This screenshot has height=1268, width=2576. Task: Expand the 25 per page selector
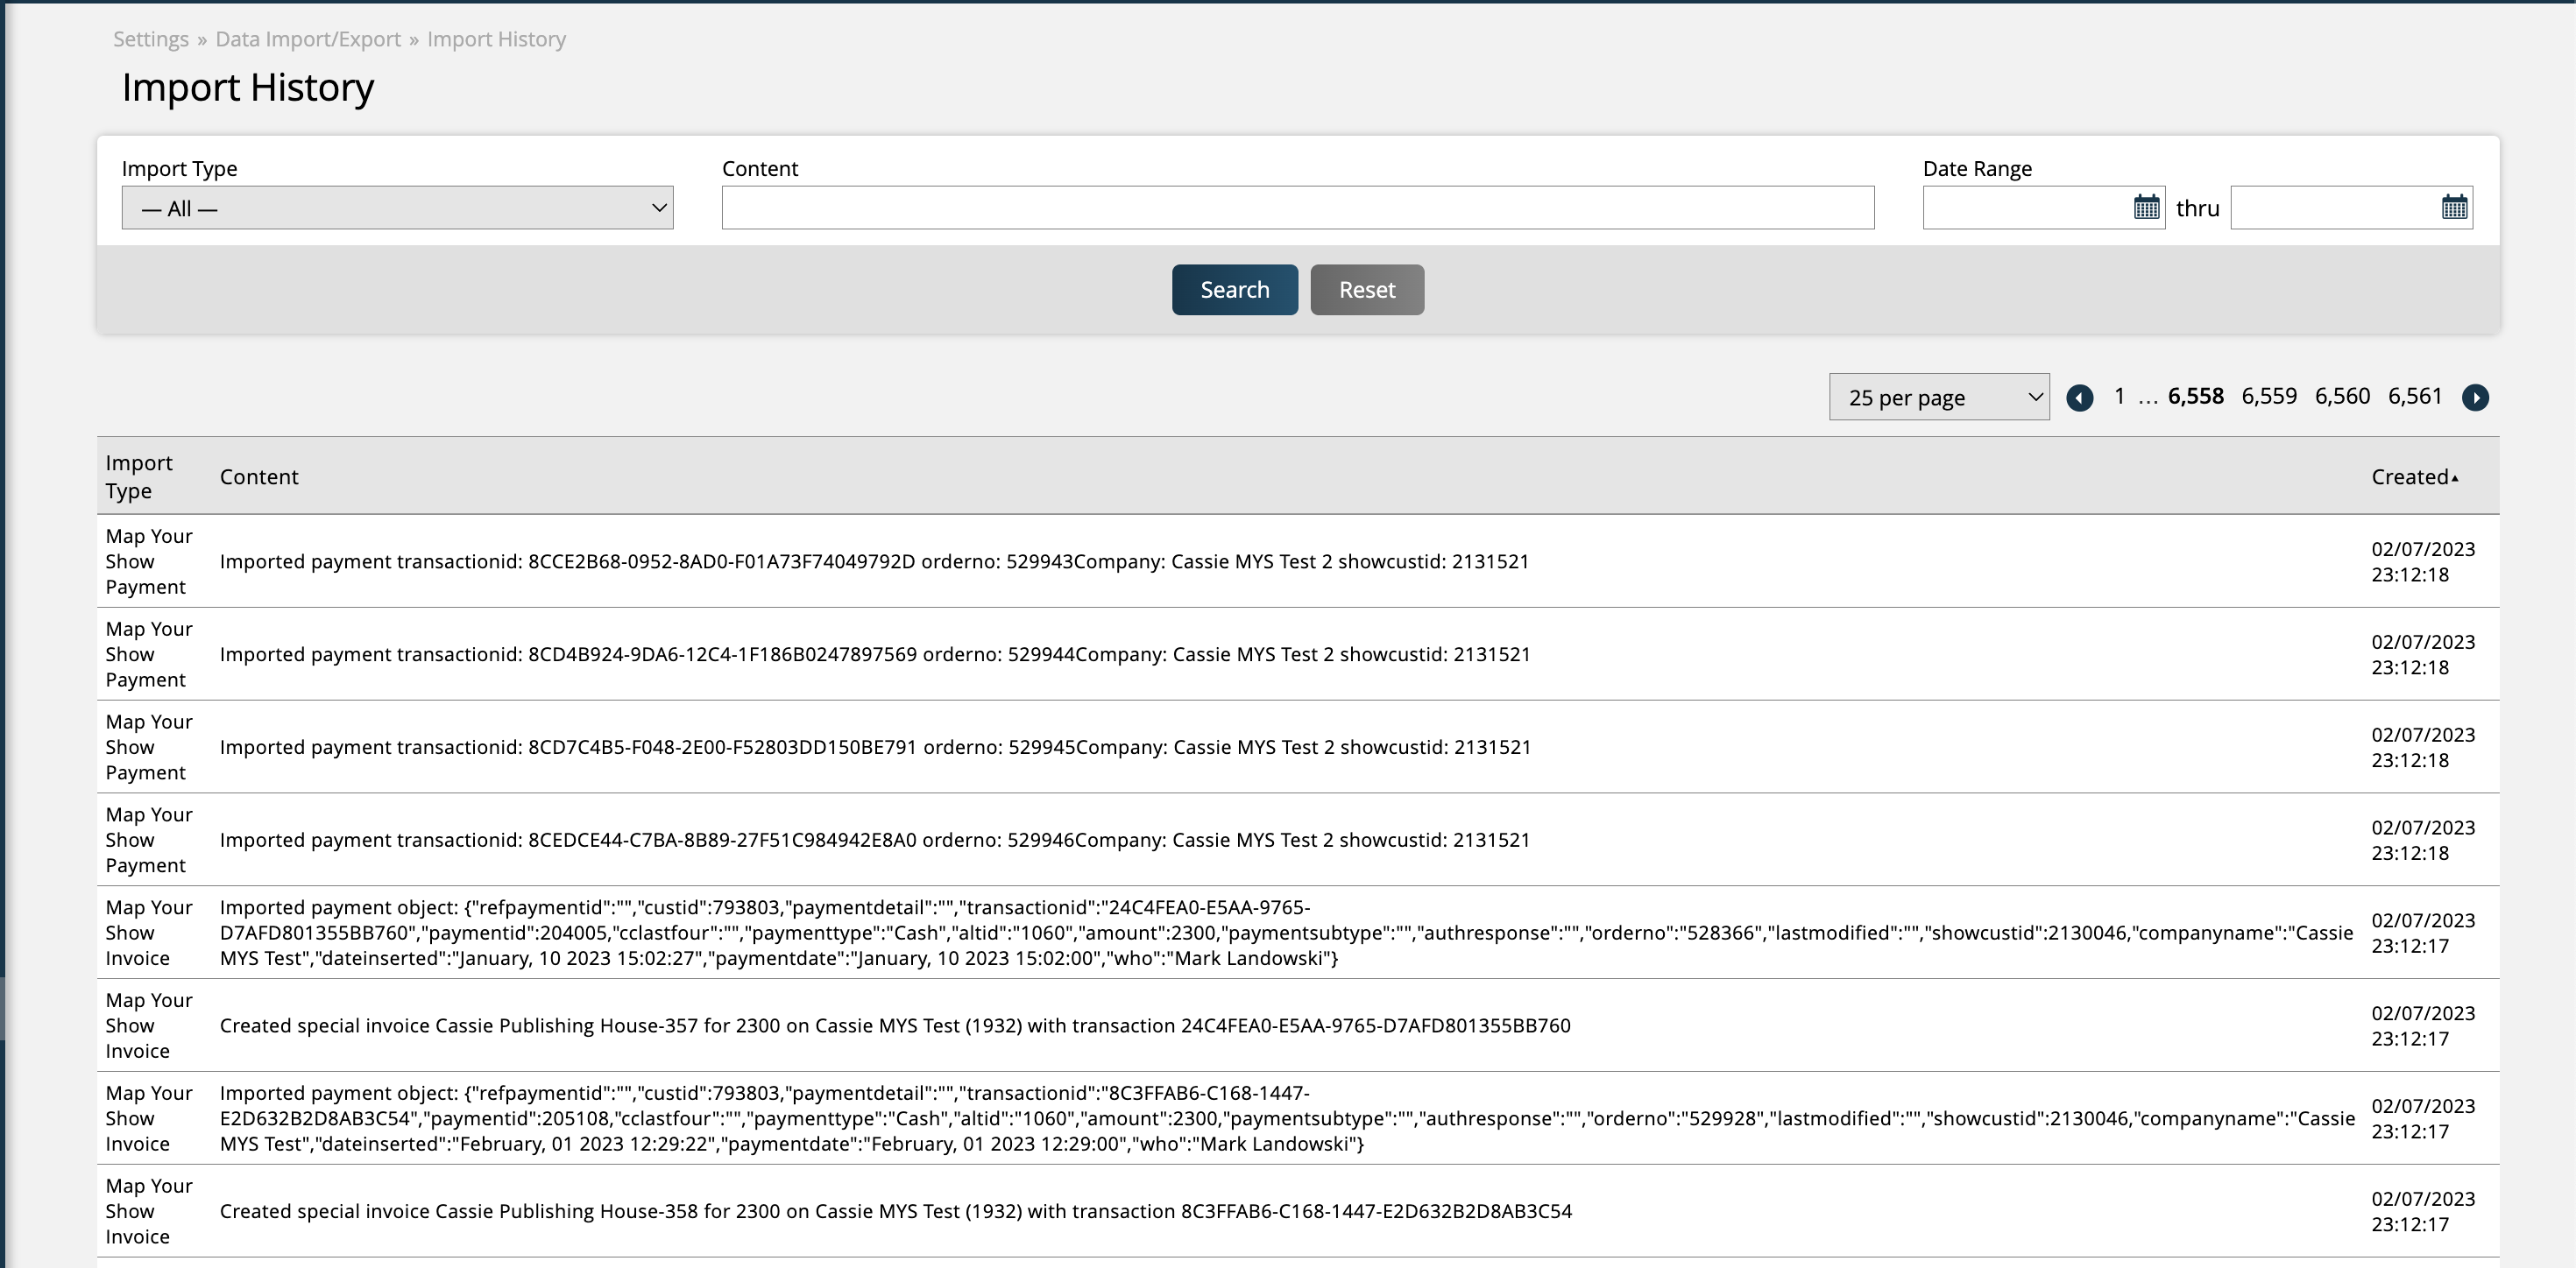pyautogui.click(x=1938, y=398)
